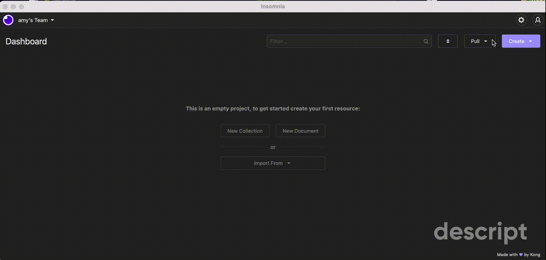Viewport: 546px width, 260px height.
Task: Click the sort order arrows icon
Action: (x=448, y=41)
